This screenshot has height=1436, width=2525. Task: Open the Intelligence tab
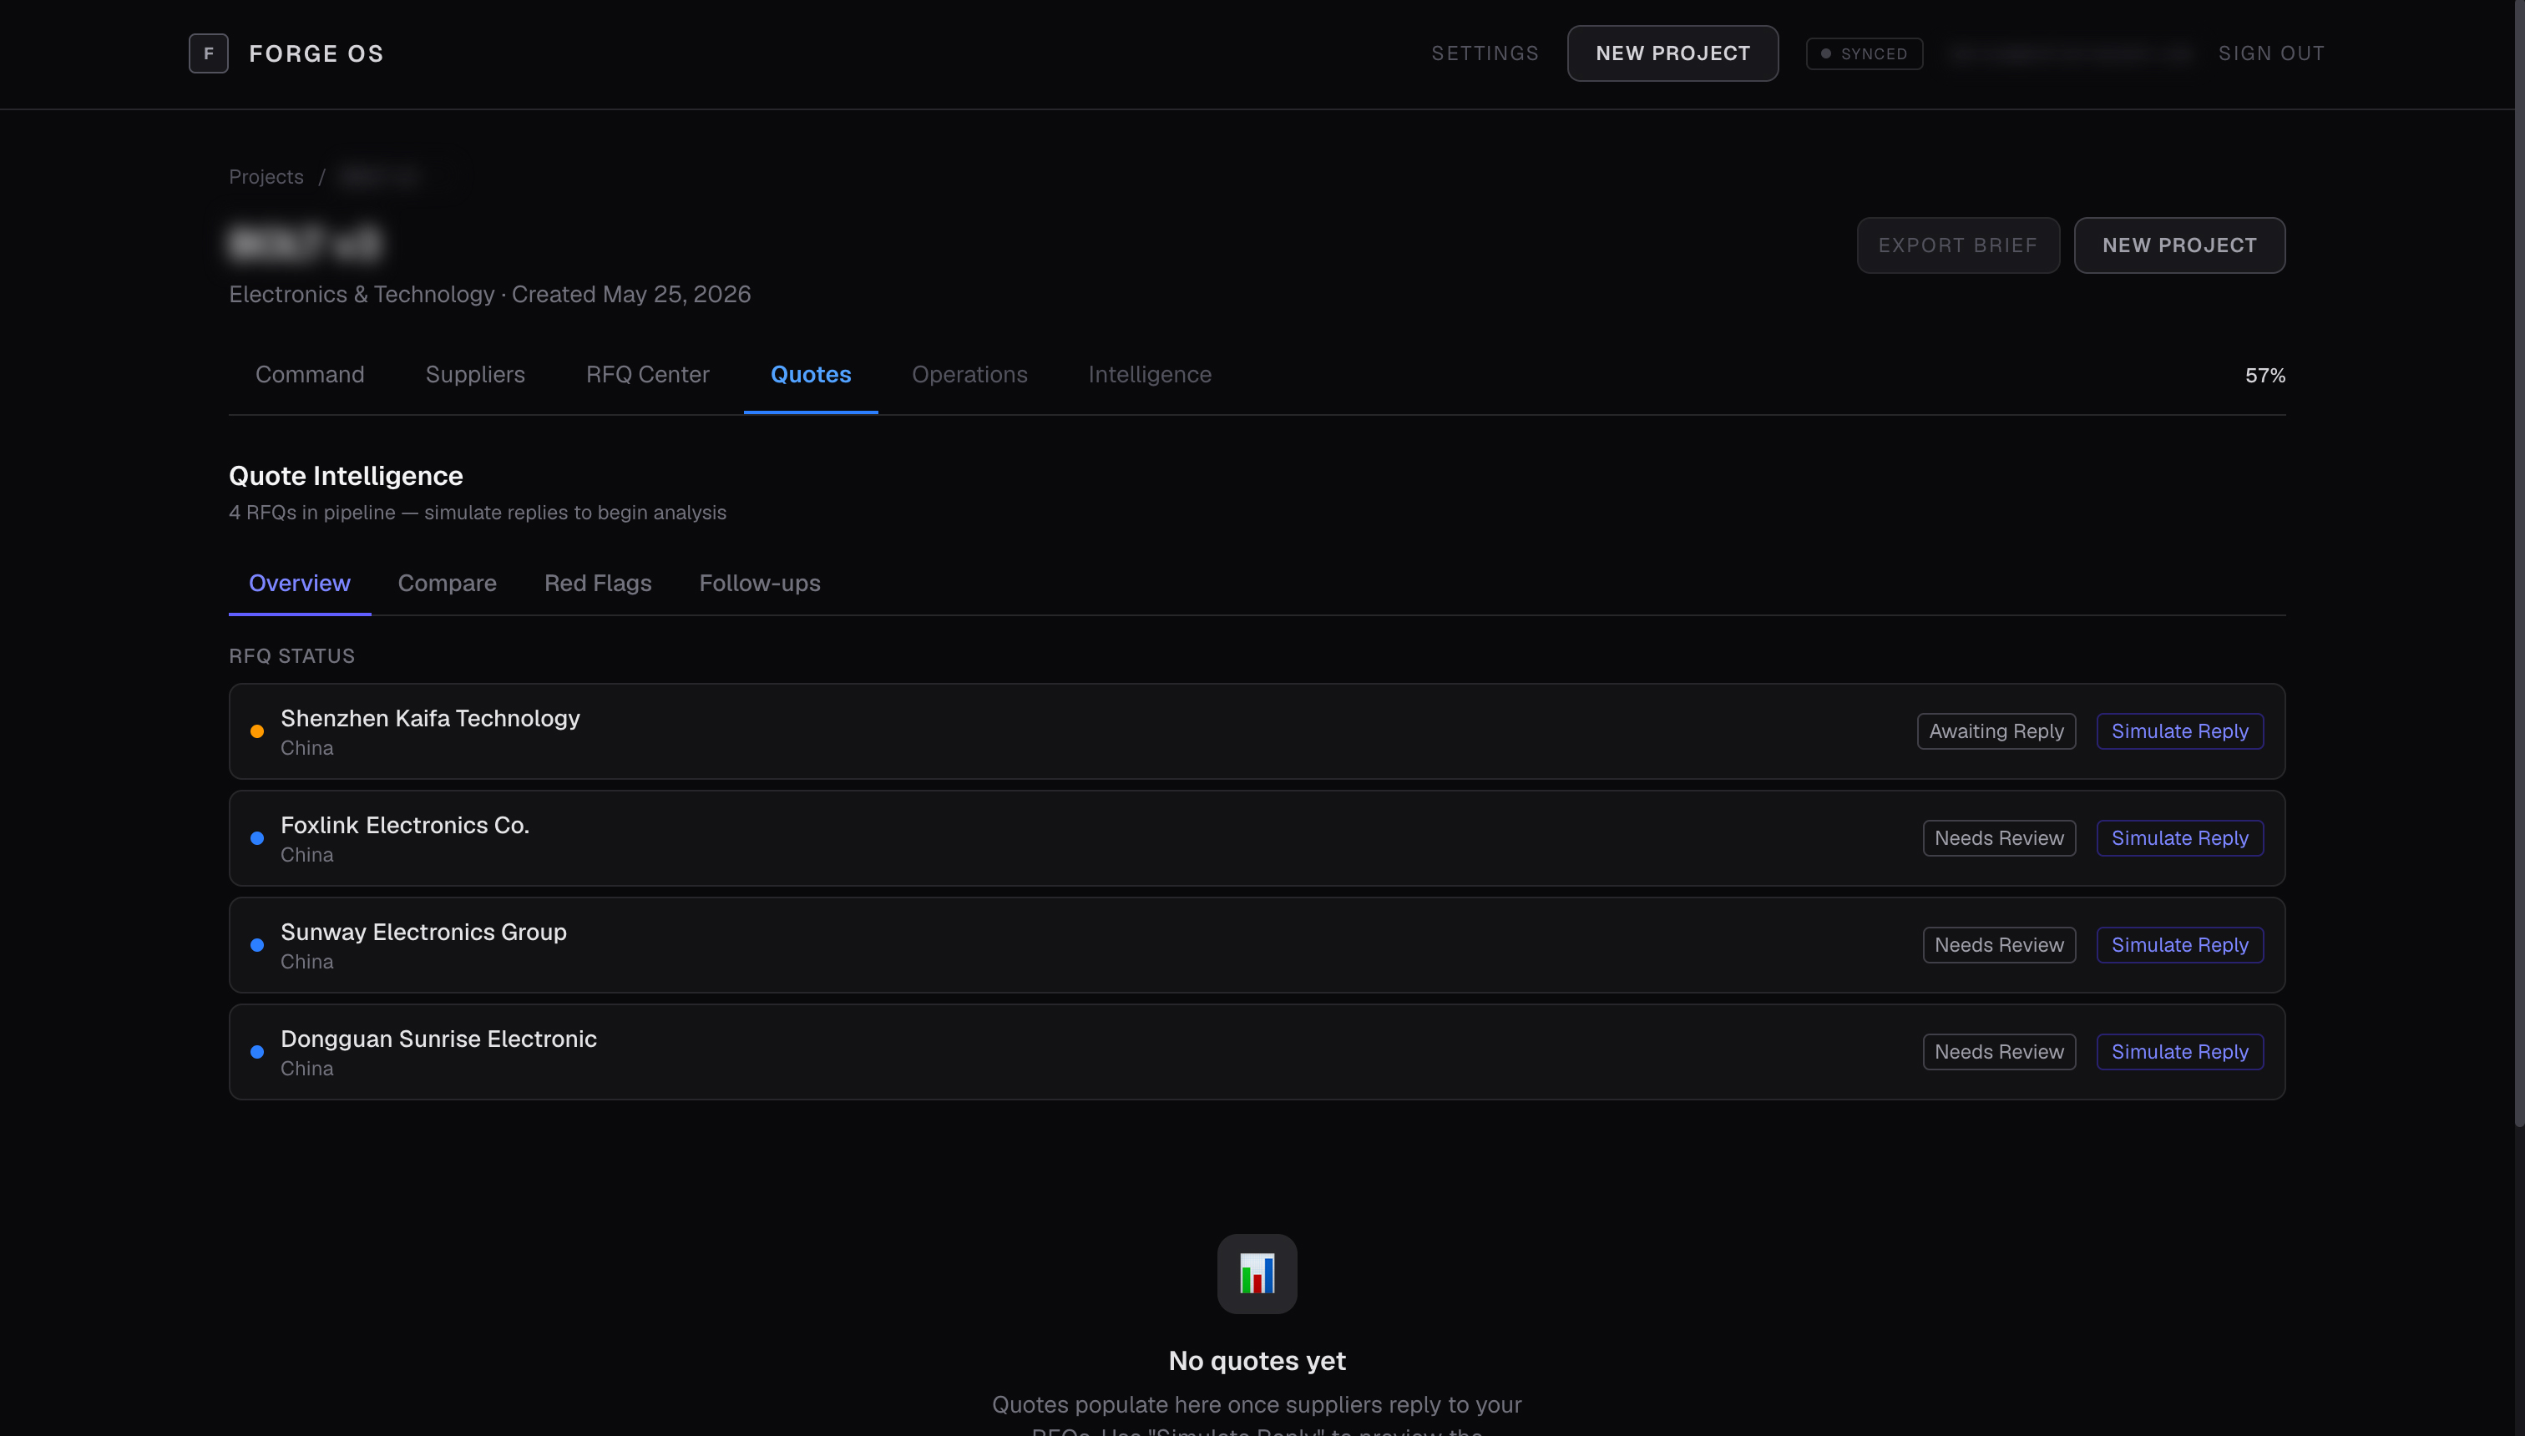(1149, 375)
